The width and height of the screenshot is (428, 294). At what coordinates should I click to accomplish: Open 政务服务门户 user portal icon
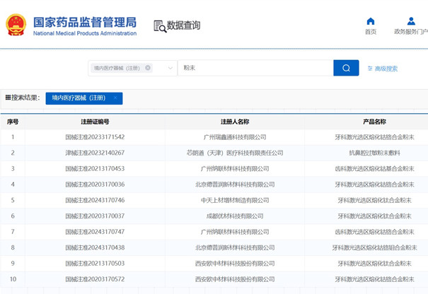pyautogui.click(x=411, y=21)
